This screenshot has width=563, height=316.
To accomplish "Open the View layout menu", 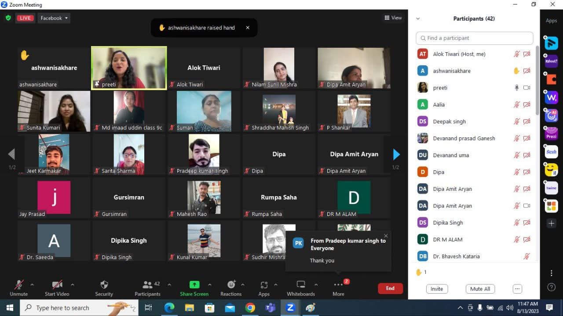I will [393, 18].
